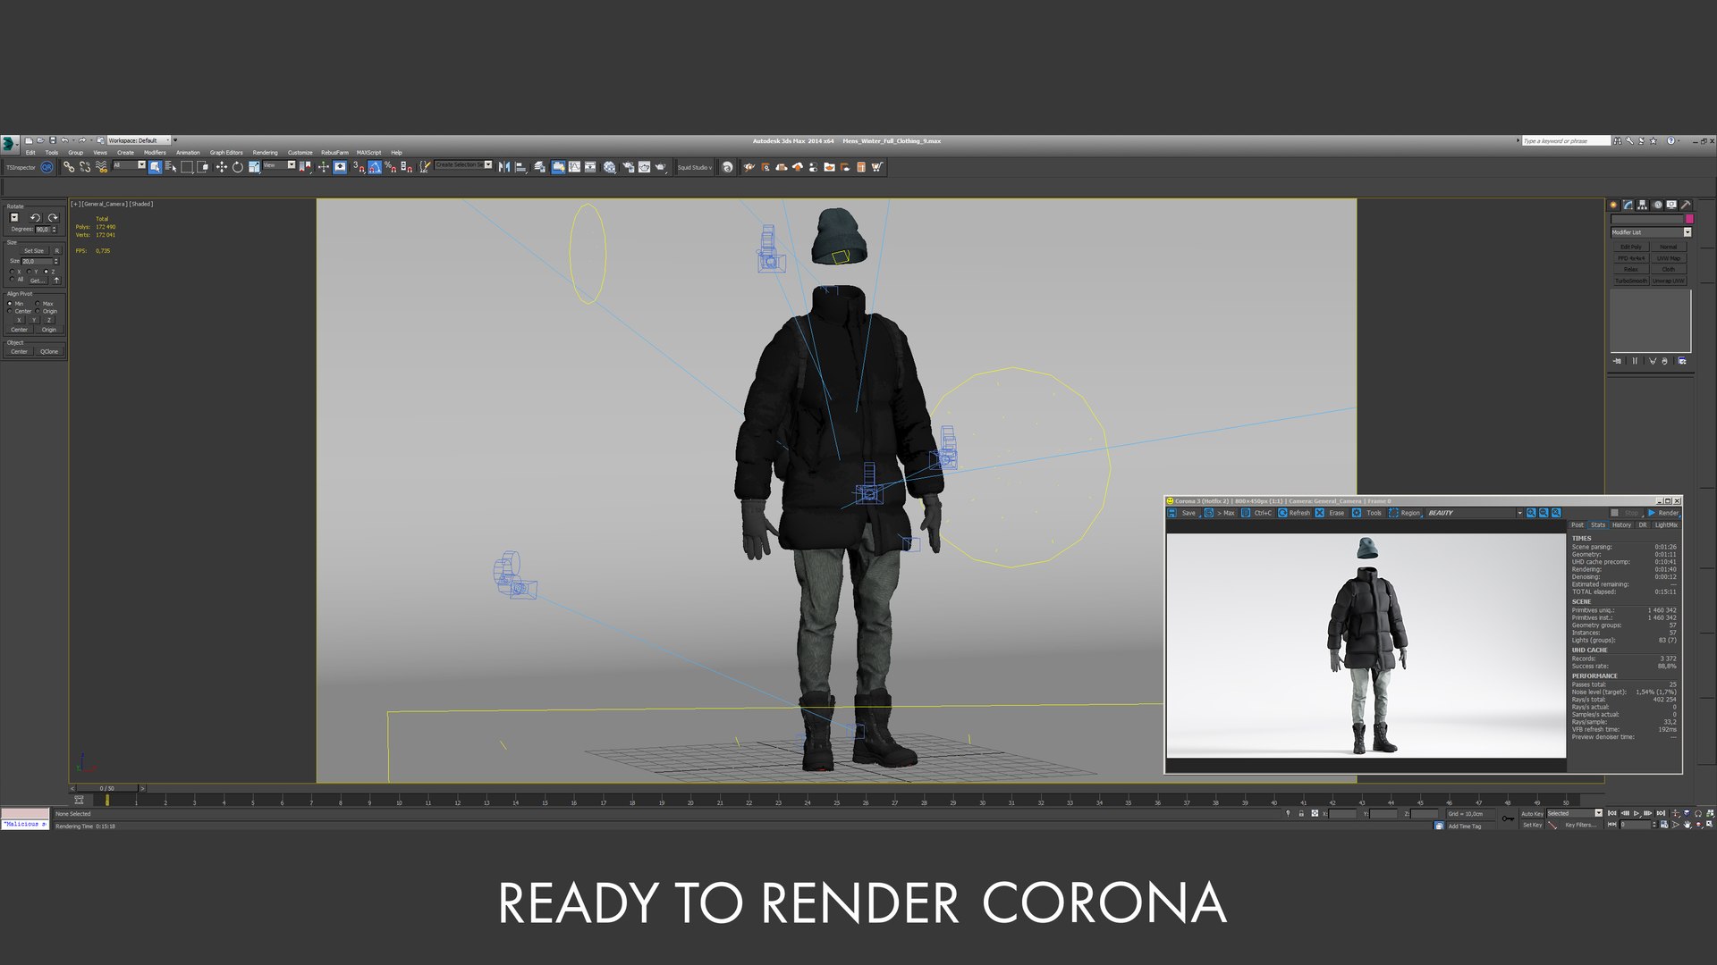Click the Key Mode toggle near Set Key

[1612, 825]
